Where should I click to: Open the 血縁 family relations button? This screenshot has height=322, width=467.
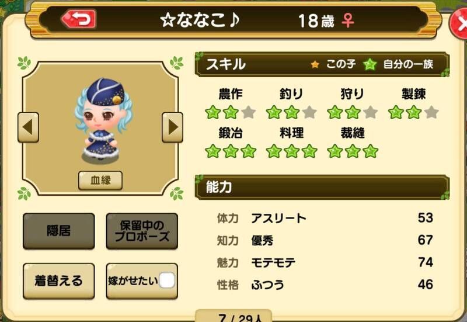pos(100,181)
